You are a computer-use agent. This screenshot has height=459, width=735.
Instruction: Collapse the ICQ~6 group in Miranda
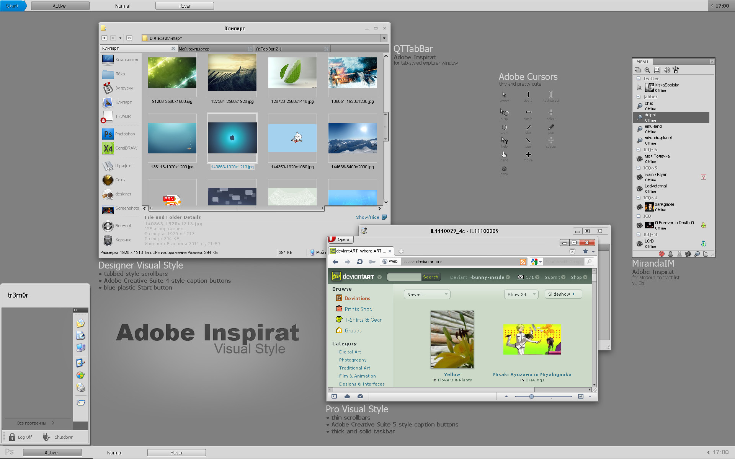(x=638, y=150)
